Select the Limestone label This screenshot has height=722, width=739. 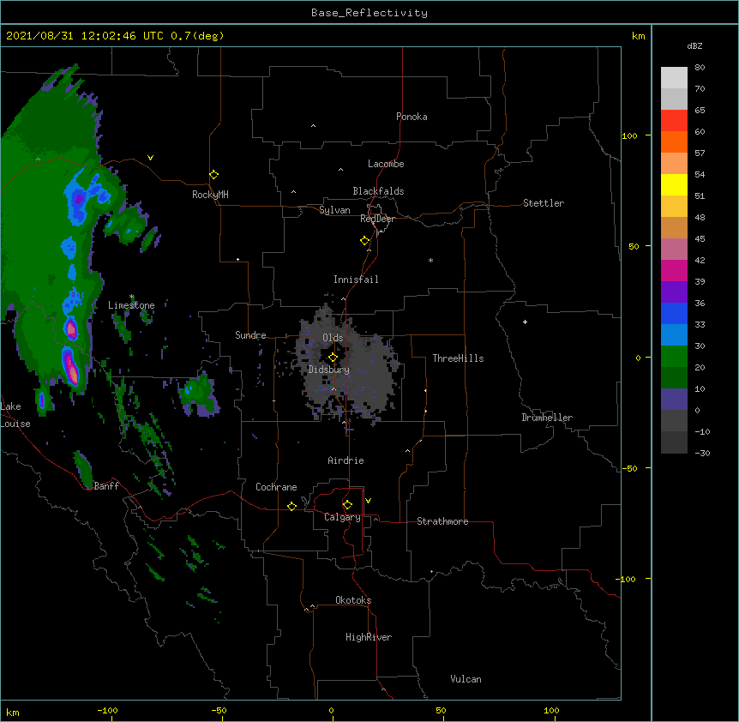[131, 305]
